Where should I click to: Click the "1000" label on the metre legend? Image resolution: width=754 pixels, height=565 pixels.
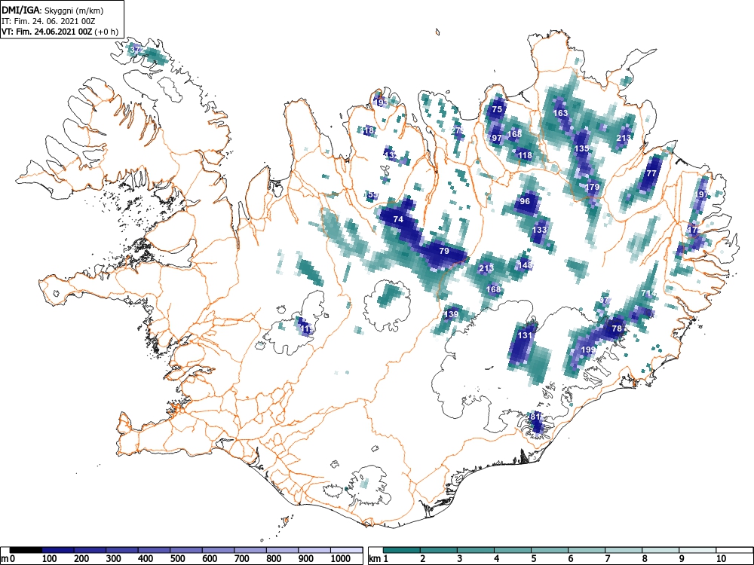tap(341, 559)
